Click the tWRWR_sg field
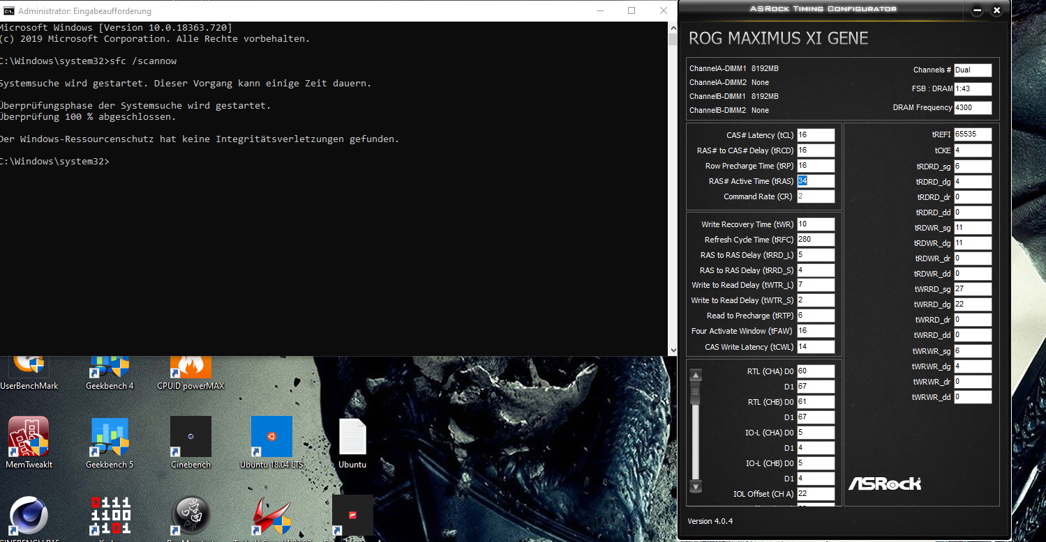This screenshot has width=1046, height=542. click(973, 351)
